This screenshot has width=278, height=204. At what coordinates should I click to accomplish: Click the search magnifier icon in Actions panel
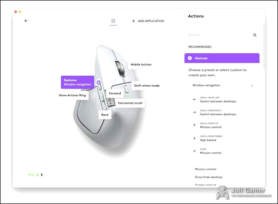click(255, 35)
